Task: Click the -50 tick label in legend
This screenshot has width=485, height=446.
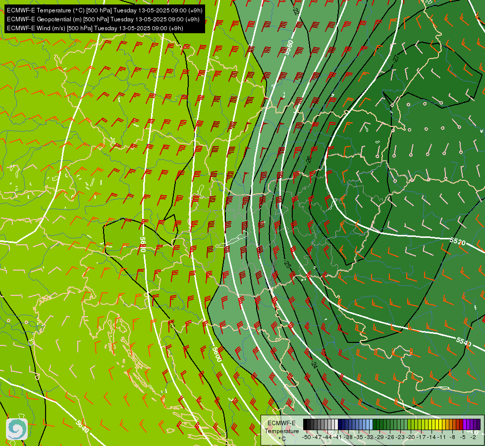Action: (x=307, y=437)
